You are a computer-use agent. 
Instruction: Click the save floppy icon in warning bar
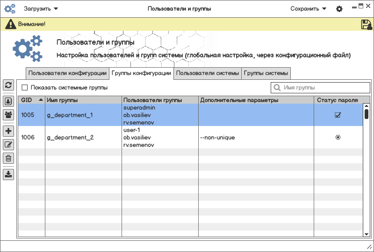(367, 25)
